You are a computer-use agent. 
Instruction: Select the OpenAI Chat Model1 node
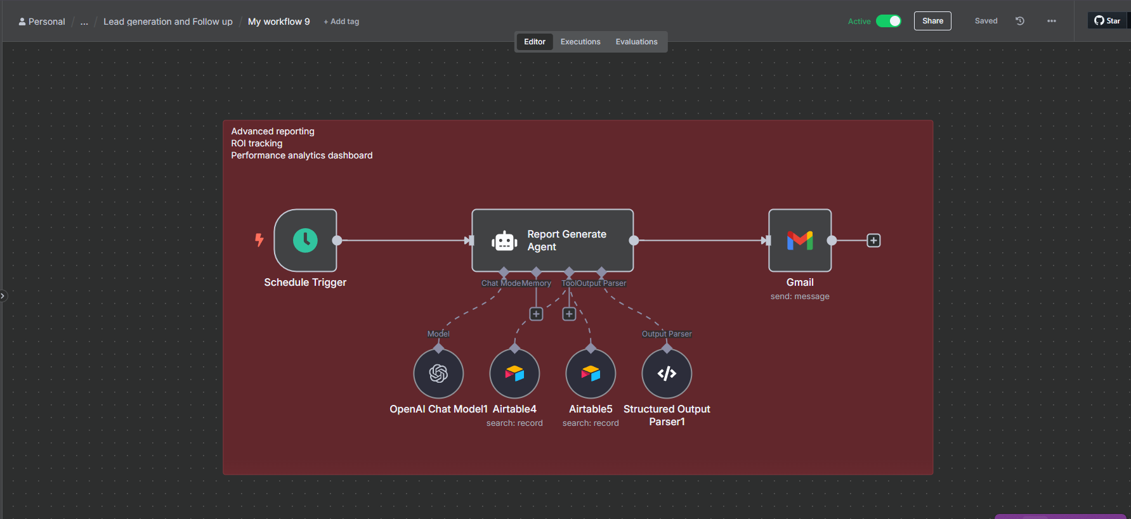point(438,374)
